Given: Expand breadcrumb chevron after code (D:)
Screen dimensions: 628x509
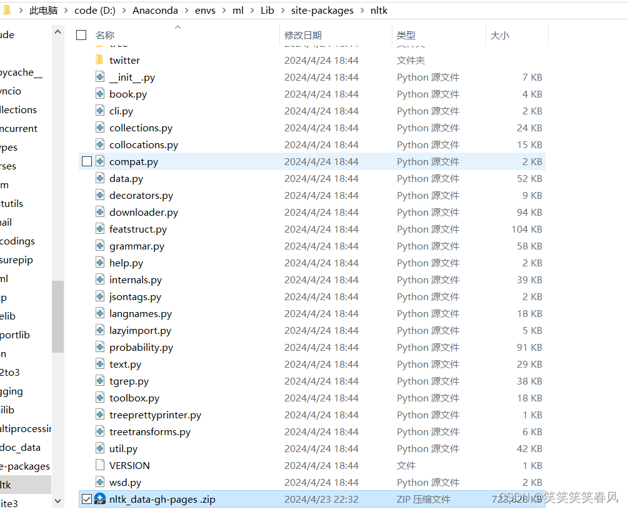Looking at the screenshot, I should click(124, 11).
